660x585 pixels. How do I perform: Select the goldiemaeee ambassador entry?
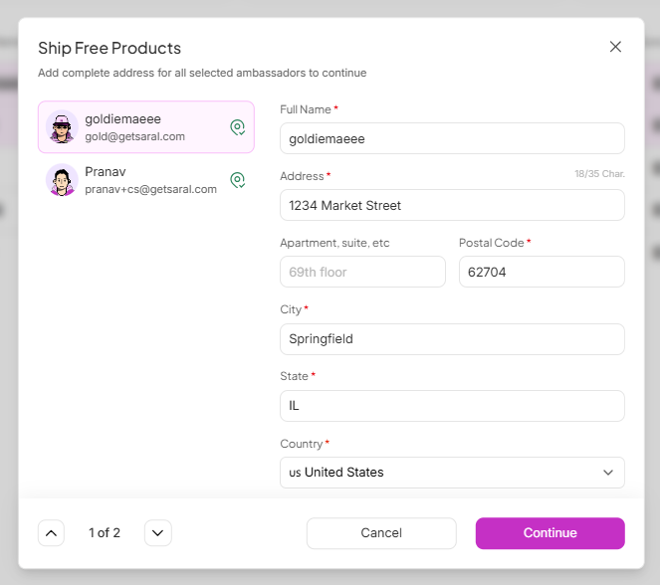point(146,127)
